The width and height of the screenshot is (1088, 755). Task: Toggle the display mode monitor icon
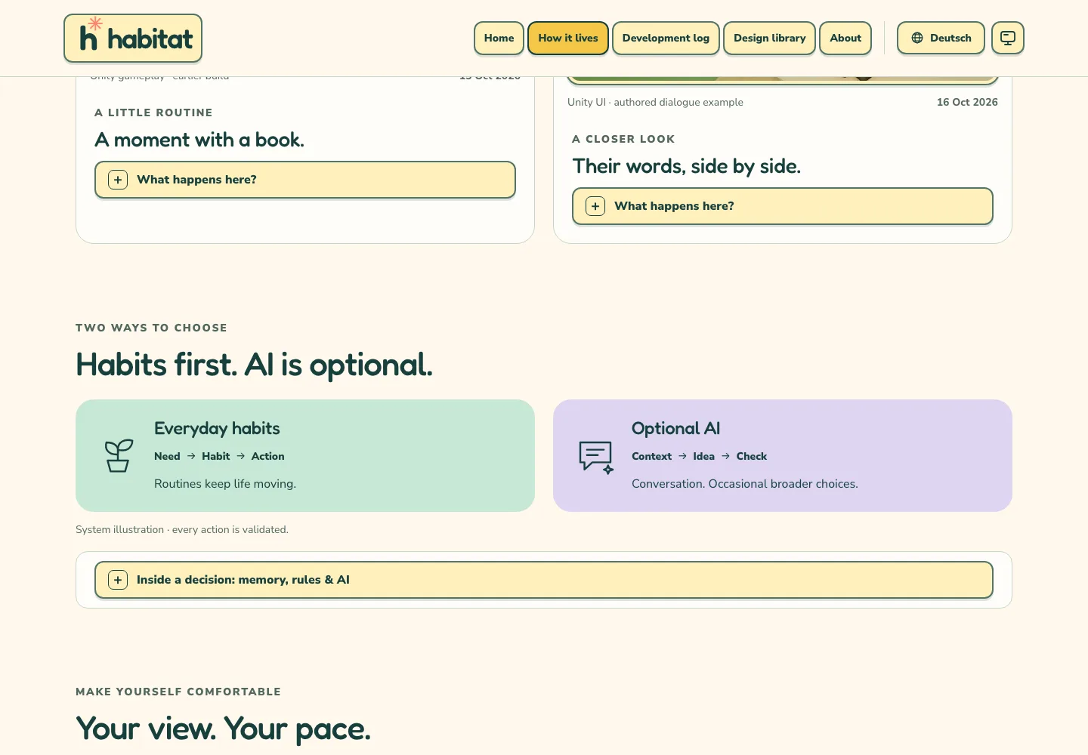point(1008,38)
